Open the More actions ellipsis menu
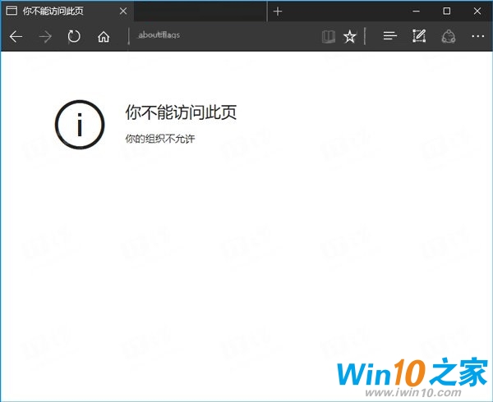The height and width of the screenshot is (402, 493). pyautogui.click(x=477, y=36)
